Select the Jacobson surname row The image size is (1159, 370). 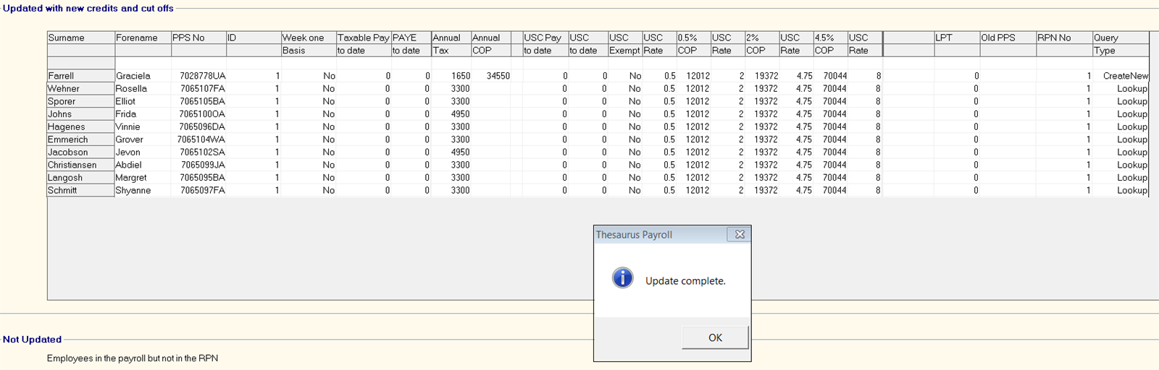(81, 152)
